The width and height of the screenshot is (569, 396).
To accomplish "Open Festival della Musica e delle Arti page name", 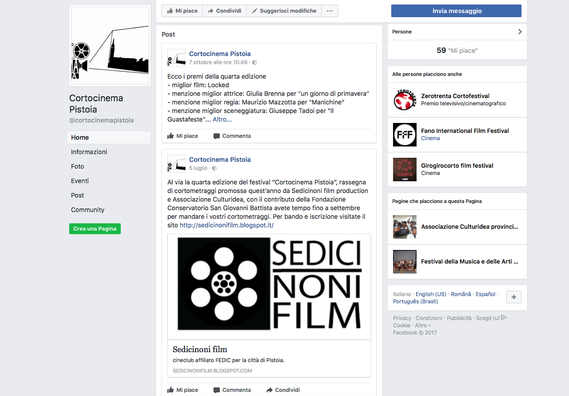I will point(469,262).
